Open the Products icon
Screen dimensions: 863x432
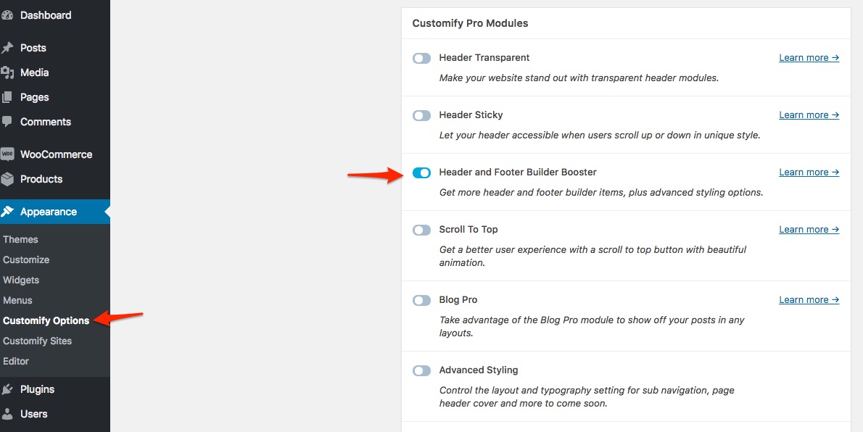coord(12,179)
